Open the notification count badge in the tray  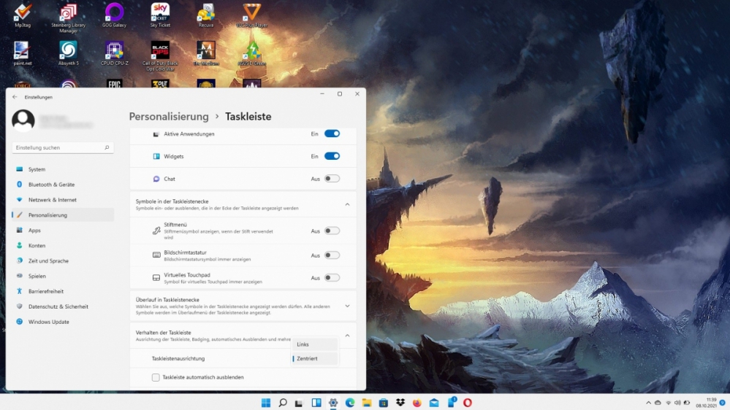coord(722,403)
